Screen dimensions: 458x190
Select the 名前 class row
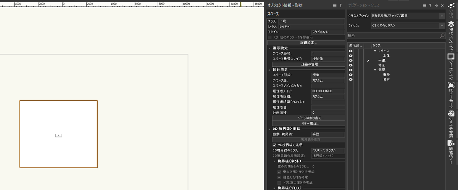pyautogui.click(x=386, y=79)
